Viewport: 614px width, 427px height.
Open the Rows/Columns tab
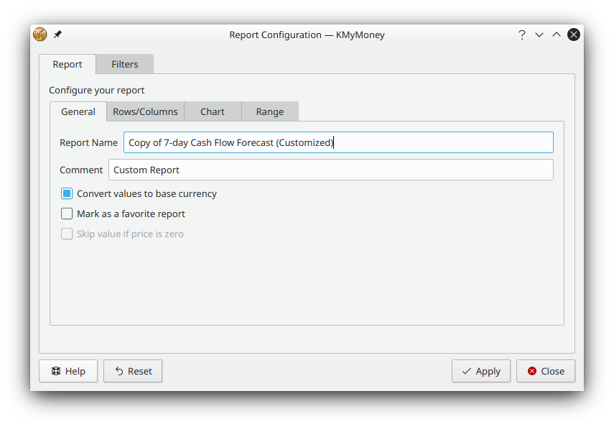coord(145,111)
